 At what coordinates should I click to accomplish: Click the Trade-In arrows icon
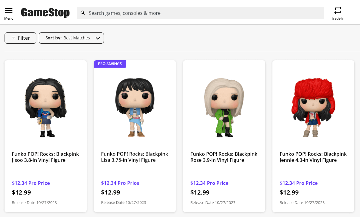coord(338,11)
